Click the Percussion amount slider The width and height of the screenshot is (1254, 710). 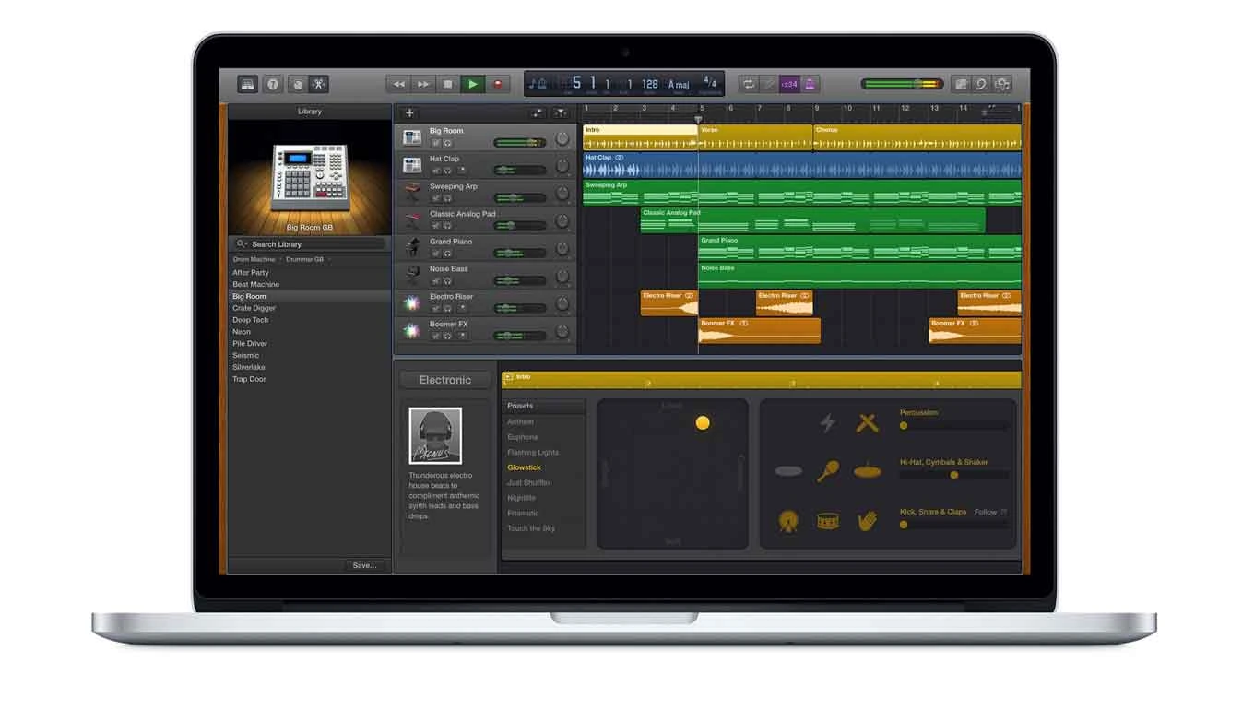(x=954, y=425)
